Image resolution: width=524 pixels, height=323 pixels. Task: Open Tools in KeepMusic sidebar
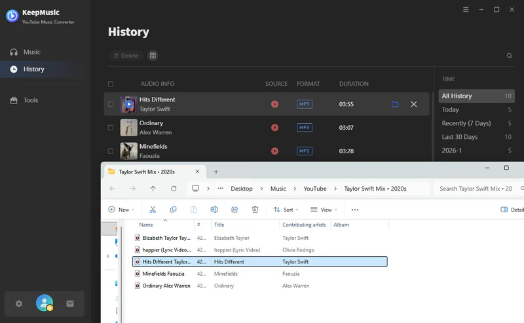point(24,100)
